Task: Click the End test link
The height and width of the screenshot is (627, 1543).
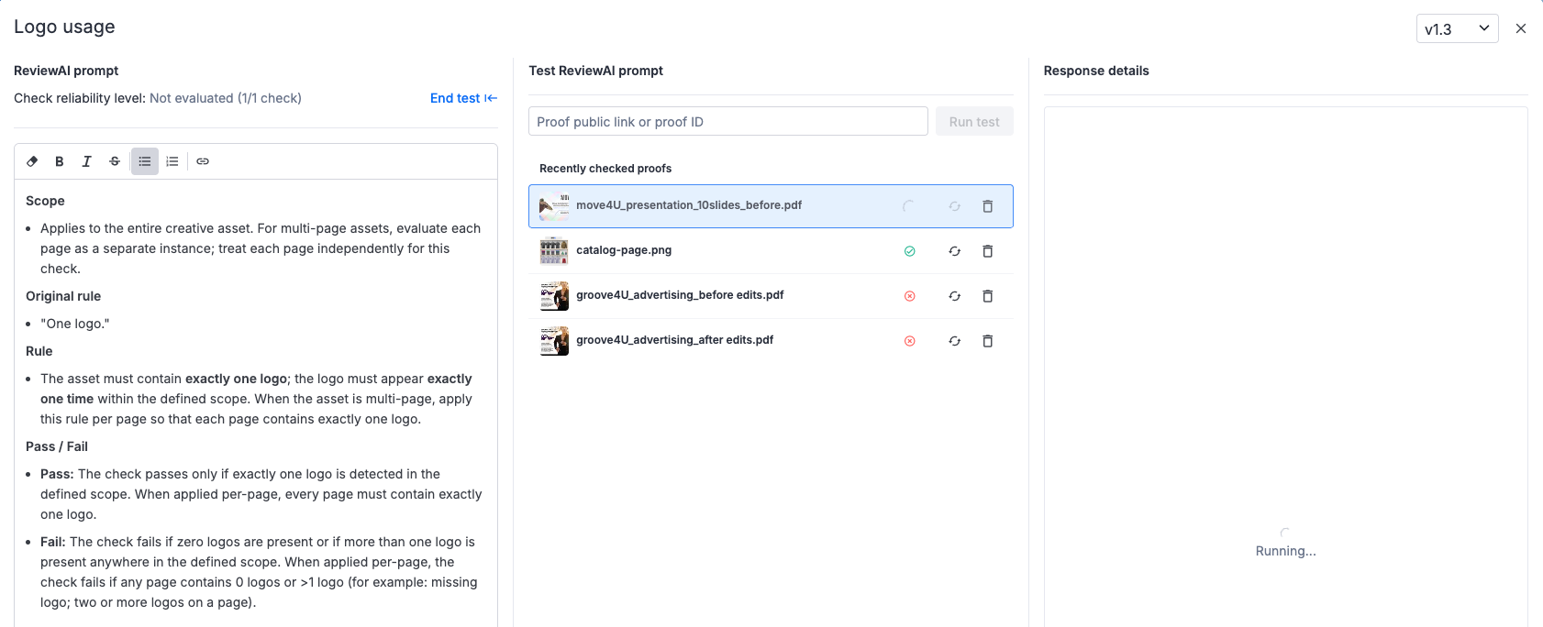Action: click(463, 98)
